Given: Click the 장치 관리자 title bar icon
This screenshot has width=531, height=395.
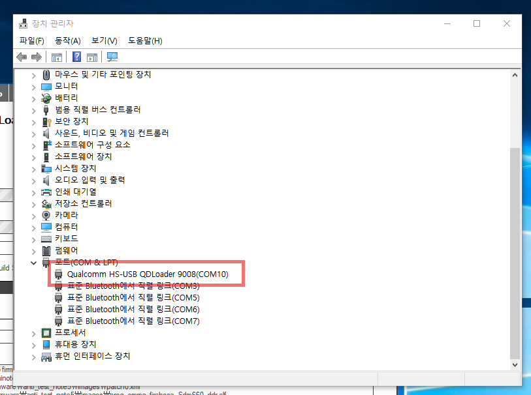Looking at the screenshot, I should [x=24, y=23].
